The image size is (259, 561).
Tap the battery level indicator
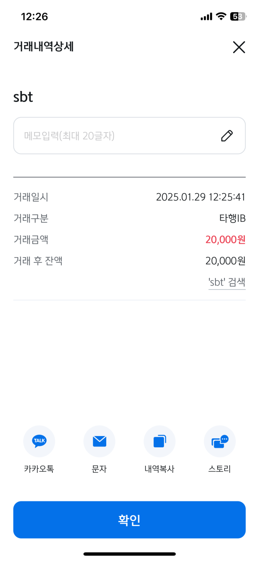click(x=238, y=17)
